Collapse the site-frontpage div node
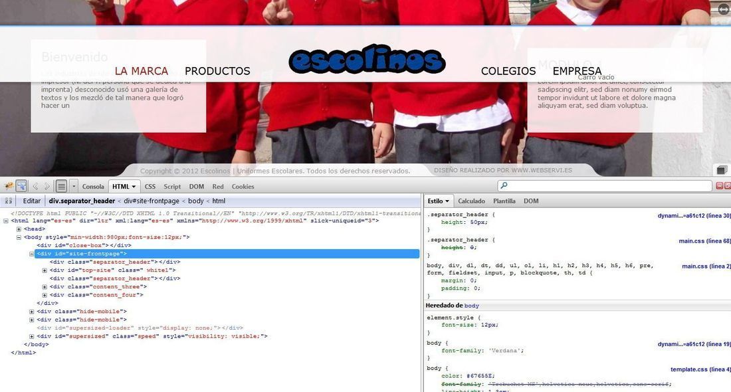The image size is (731, 392). point(32,254)
